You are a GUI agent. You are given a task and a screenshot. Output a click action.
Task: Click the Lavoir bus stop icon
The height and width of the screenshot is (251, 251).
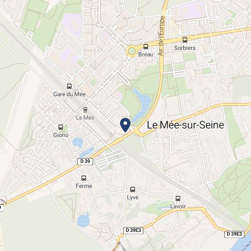(x=178, y=199)
